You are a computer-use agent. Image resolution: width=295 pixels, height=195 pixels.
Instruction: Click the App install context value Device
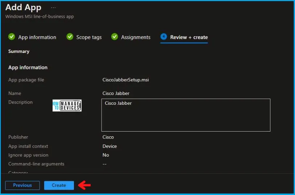tap(109, 146)
